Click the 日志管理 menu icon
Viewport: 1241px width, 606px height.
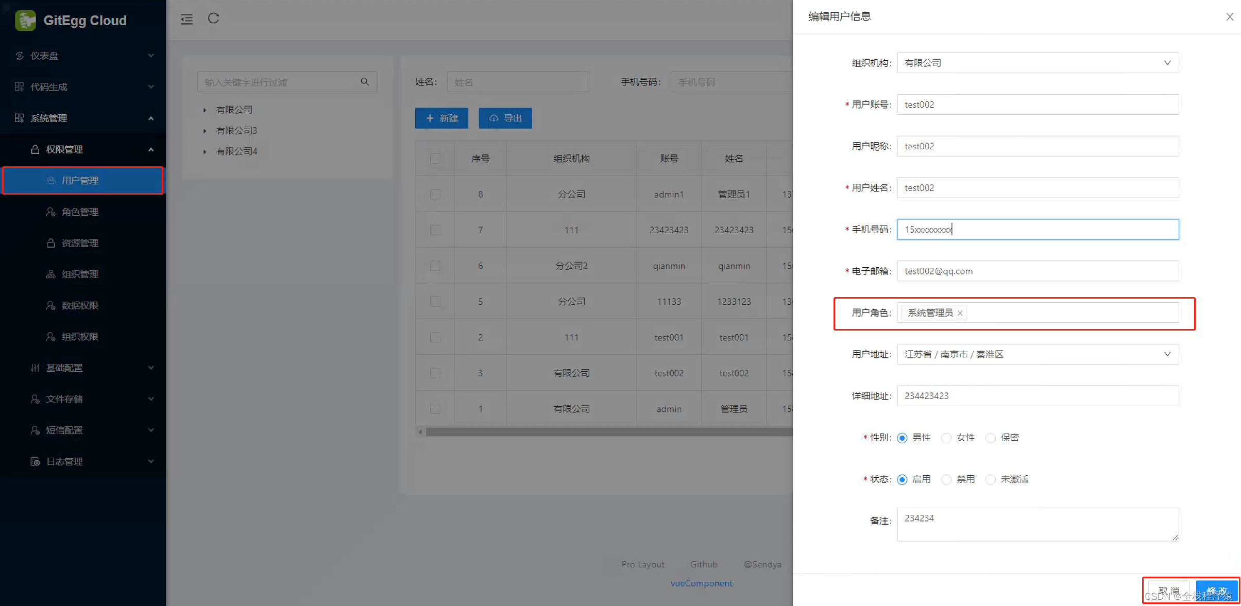pos(35,461)
